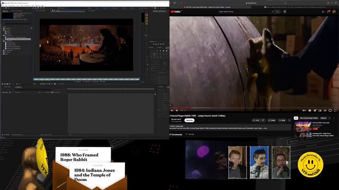Open more actions ellipsis beside Save
This screenshot has width=339, height=190.
(x=289, y=120)
